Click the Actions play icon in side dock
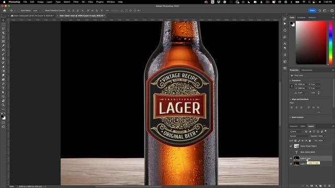This screenshot has height=188, width=335. tap(285, 23)
